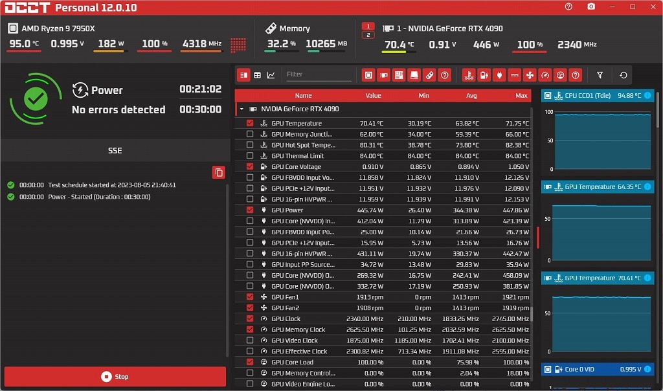The image size is (663, 391).
Task: Stop the running Power test
Action: point(115,377)
